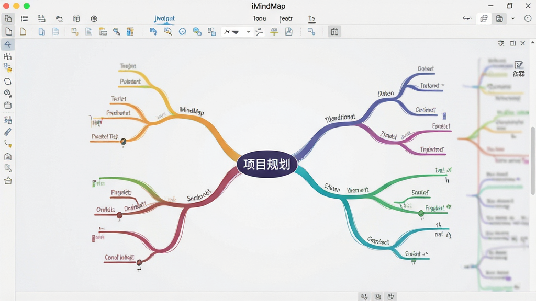The height and width of the screenshot is (301, 536).
Task: Select the iMindMap branch label on the map
Action: [x=192, y=111]
